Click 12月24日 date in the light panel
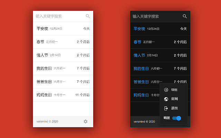The height and width of the screenshot is (138, 221). pyautogui.click(x=56, y=29)
